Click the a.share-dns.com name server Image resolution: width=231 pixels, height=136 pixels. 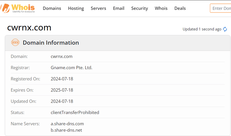[67, 124]
